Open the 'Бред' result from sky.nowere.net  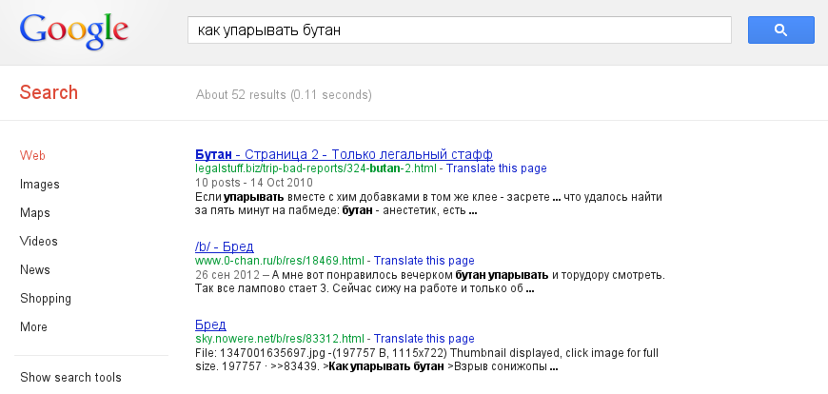[x=210, y=325]
